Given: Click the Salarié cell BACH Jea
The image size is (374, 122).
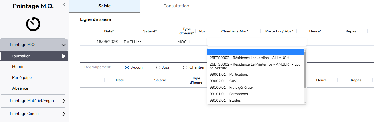Looking at the screenshot, I should click(x=133, y=42).
